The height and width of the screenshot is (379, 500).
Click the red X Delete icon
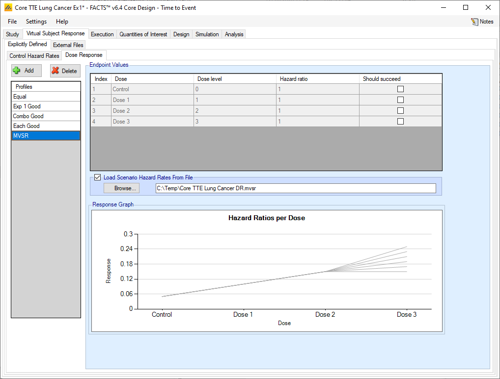coord(56,71)
